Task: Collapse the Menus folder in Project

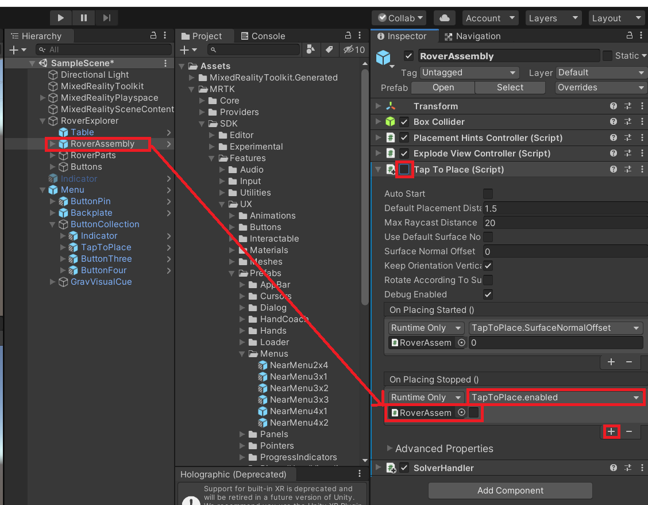Action: coord(242,354)
